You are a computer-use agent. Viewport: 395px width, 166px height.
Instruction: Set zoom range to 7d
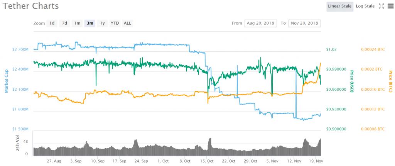(64, 23)
